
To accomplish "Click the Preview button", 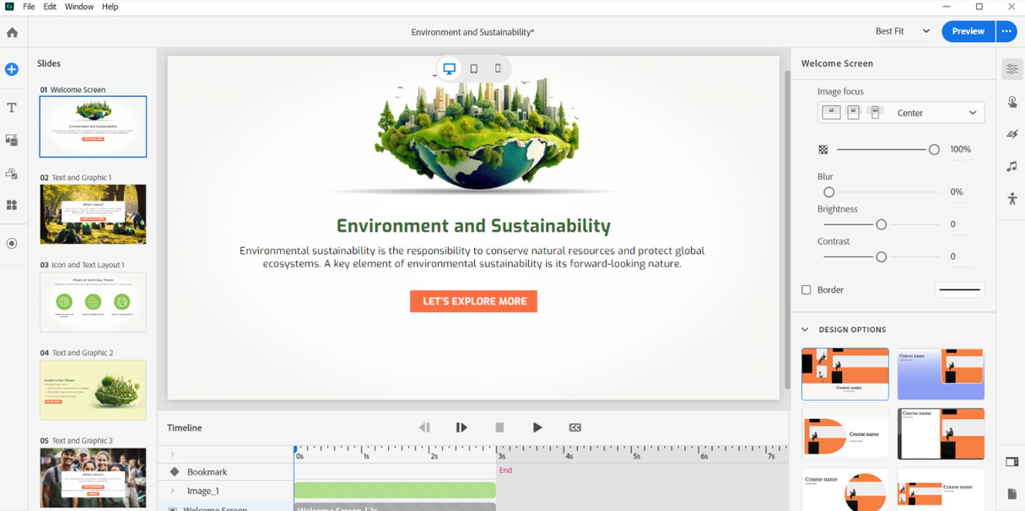I will (968, 31).
